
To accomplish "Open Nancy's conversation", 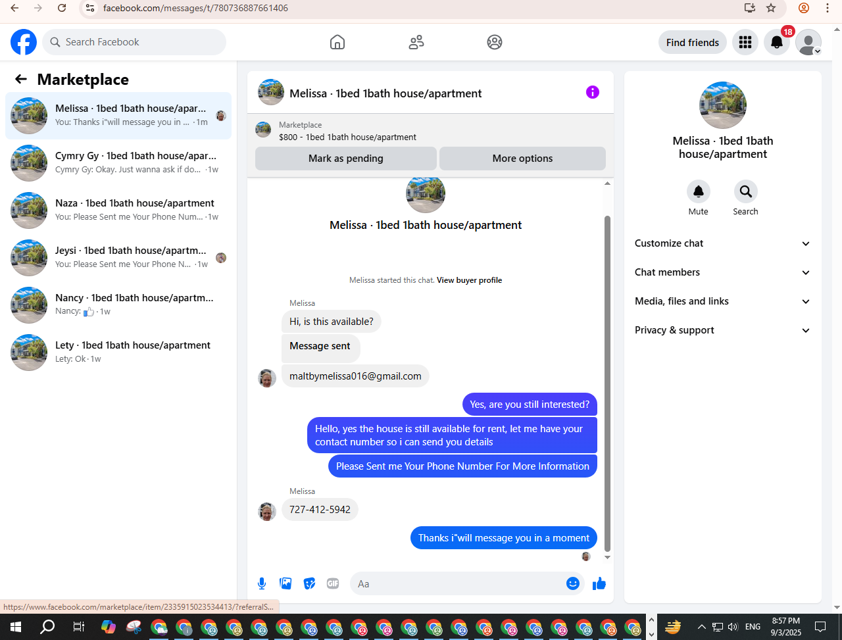I will click(118, 305).
